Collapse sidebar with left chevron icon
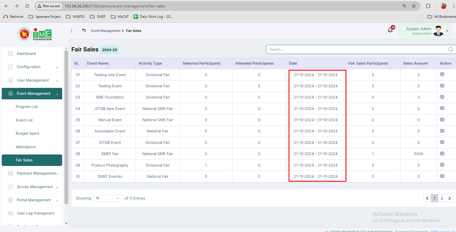The image size is (456, 232). point(72,31)
